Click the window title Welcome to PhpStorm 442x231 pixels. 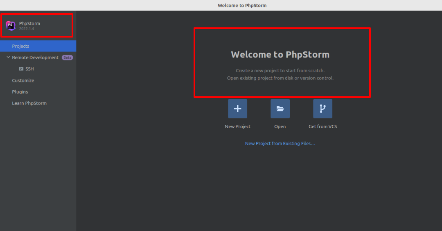tap(242, 5)
